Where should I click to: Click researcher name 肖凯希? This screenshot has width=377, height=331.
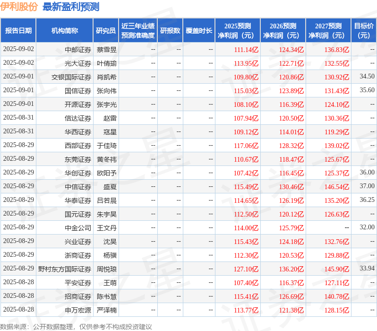click(x=107, y=77)
